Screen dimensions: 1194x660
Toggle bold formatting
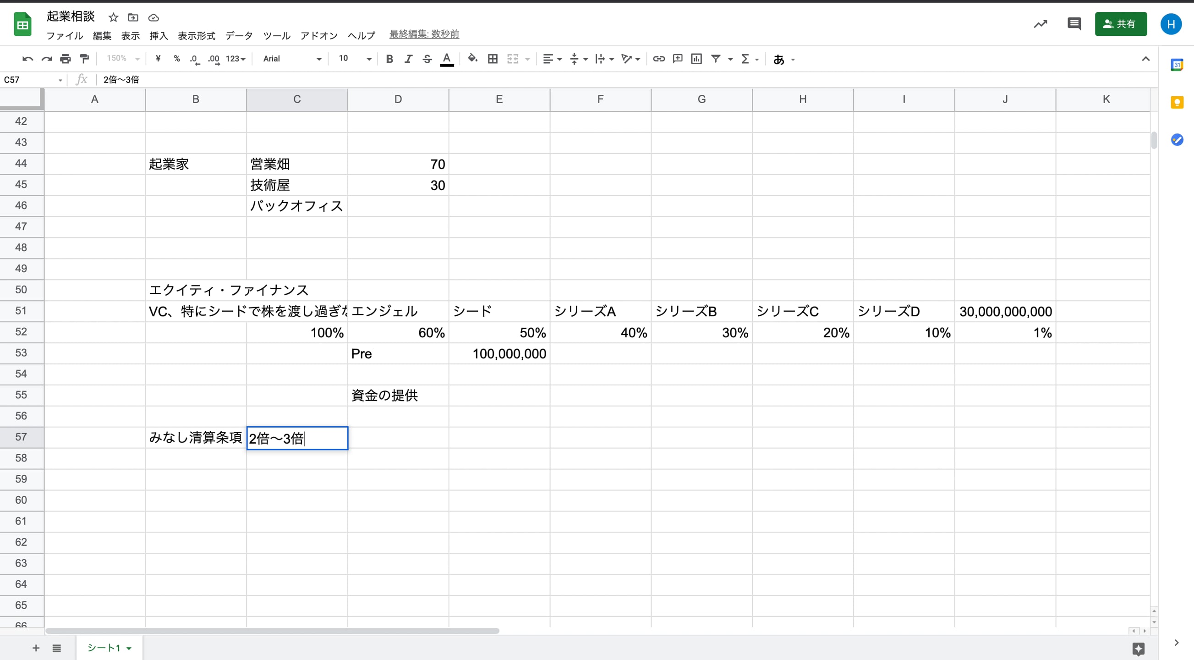tap(389, 59)
